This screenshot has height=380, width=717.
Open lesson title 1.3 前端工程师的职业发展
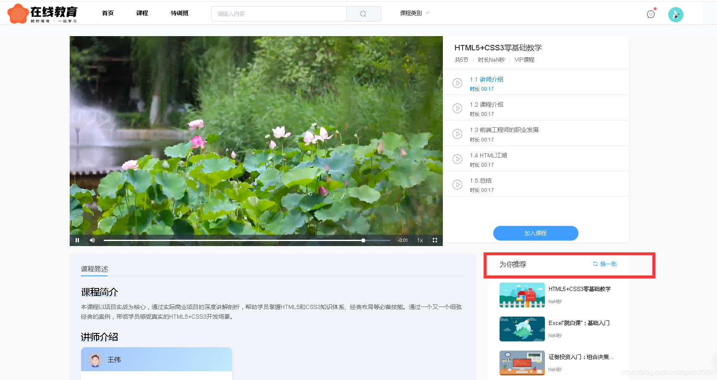point(504,130)
